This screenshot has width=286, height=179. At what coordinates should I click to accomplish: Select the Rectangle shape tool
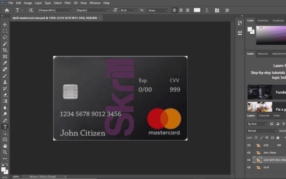click(5, 139)
